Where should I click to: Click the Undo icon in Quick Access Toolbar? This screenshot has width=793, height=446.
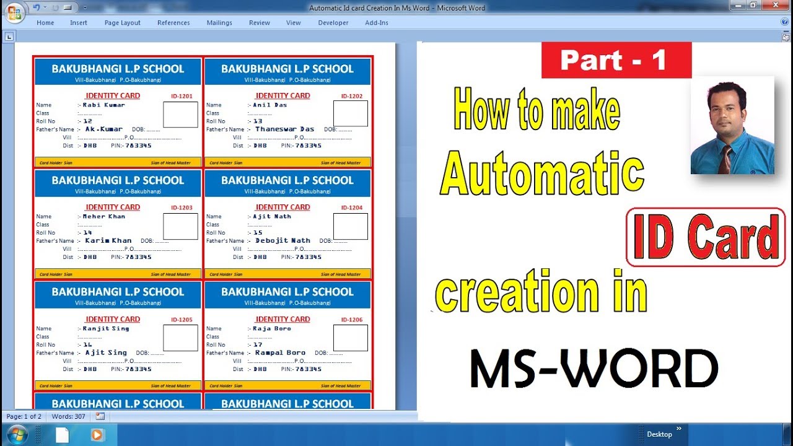click(36, 7)
